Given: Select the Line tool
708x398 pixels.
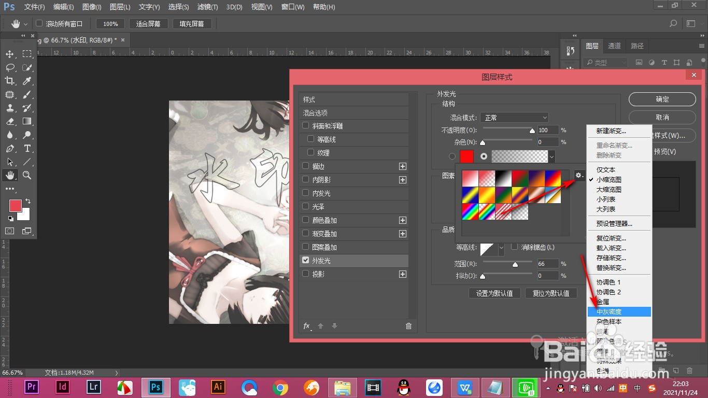Looking at the screenshot, I should point(27,162).
